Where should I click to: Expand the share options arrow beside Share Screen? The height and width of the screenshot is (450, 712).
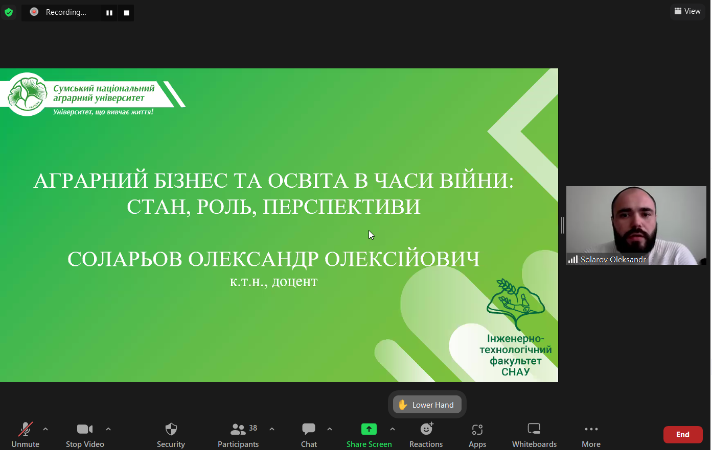(x=393, y=429)
